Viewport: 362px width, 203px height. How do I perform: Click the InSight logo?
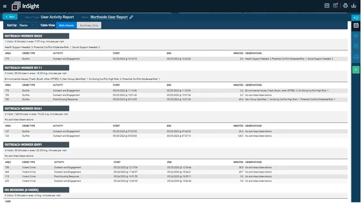click(x=26, y=6)
